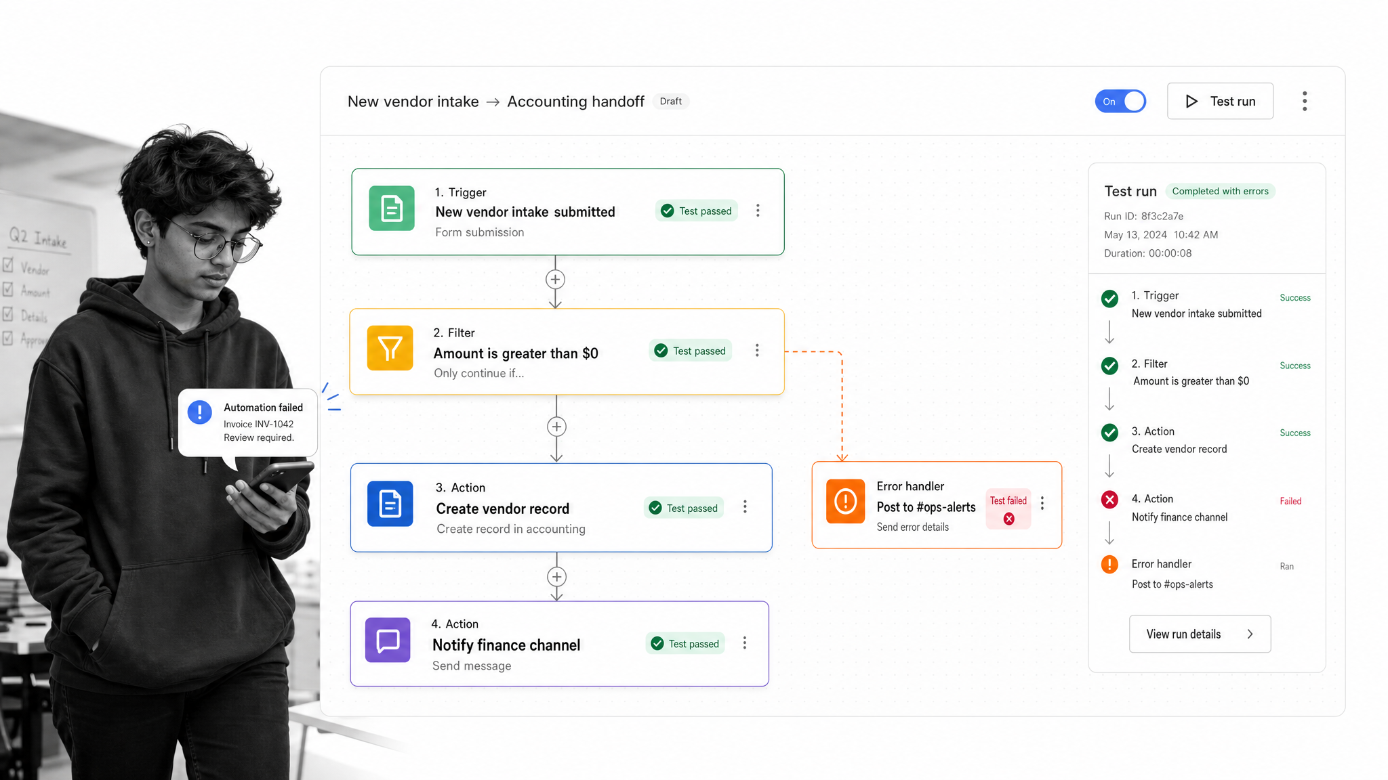Click the 'Invoice INV-1042' notification text
The width and height of the screenshot is (1388, 780).
pos(258,424)
